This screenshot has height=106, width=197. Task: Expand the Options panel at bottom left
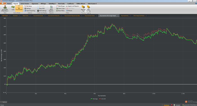click(x=4, y=102)
